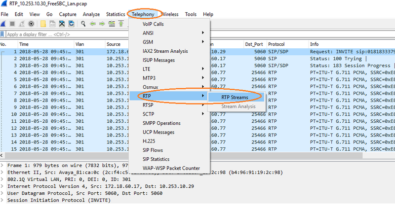Go to previous packet green left arrow
This screenshot has width=395, height=210.
pos(93,24)
